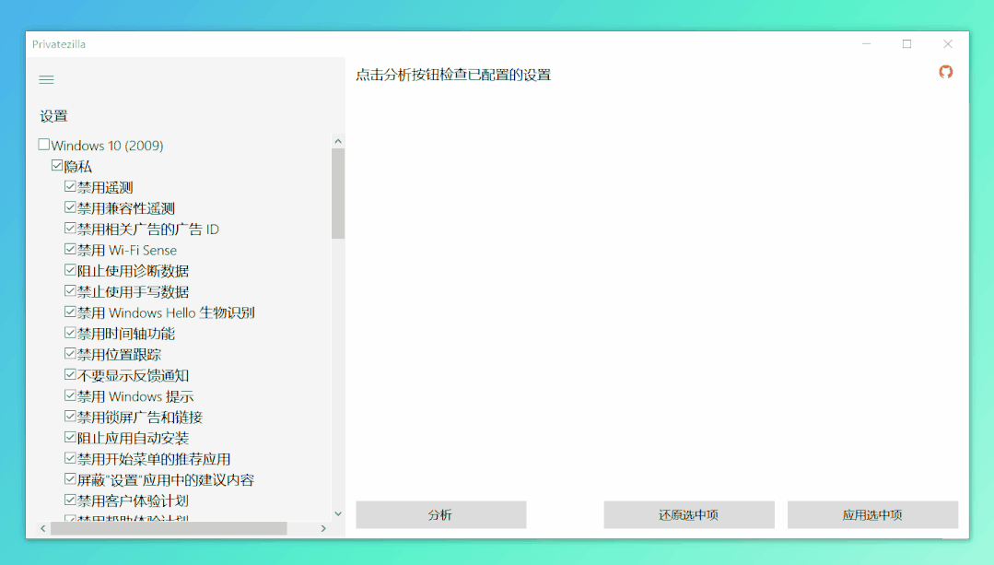The height and width of the screenshot is (565, 994).
Task: Uncheck the 禁用客户体验计划 checkbox
Action: click(70, 500)
